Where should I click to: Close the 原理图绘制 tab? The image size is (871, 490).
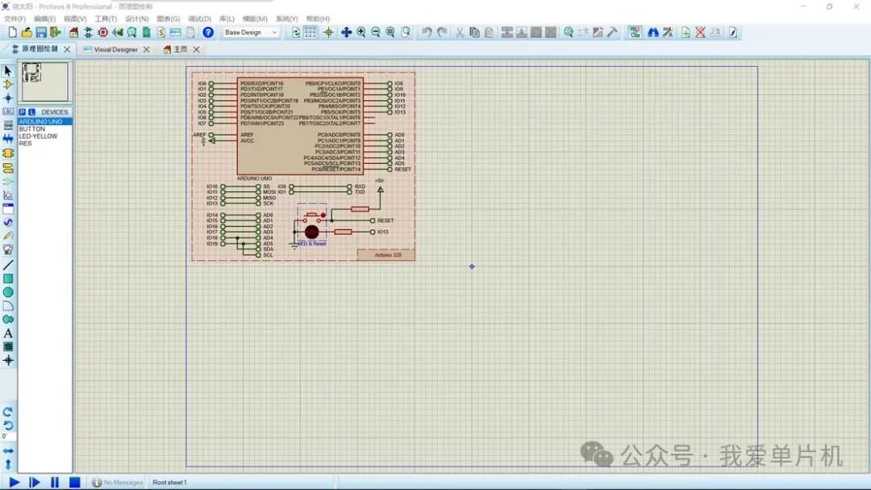click(x=67, y=49)
